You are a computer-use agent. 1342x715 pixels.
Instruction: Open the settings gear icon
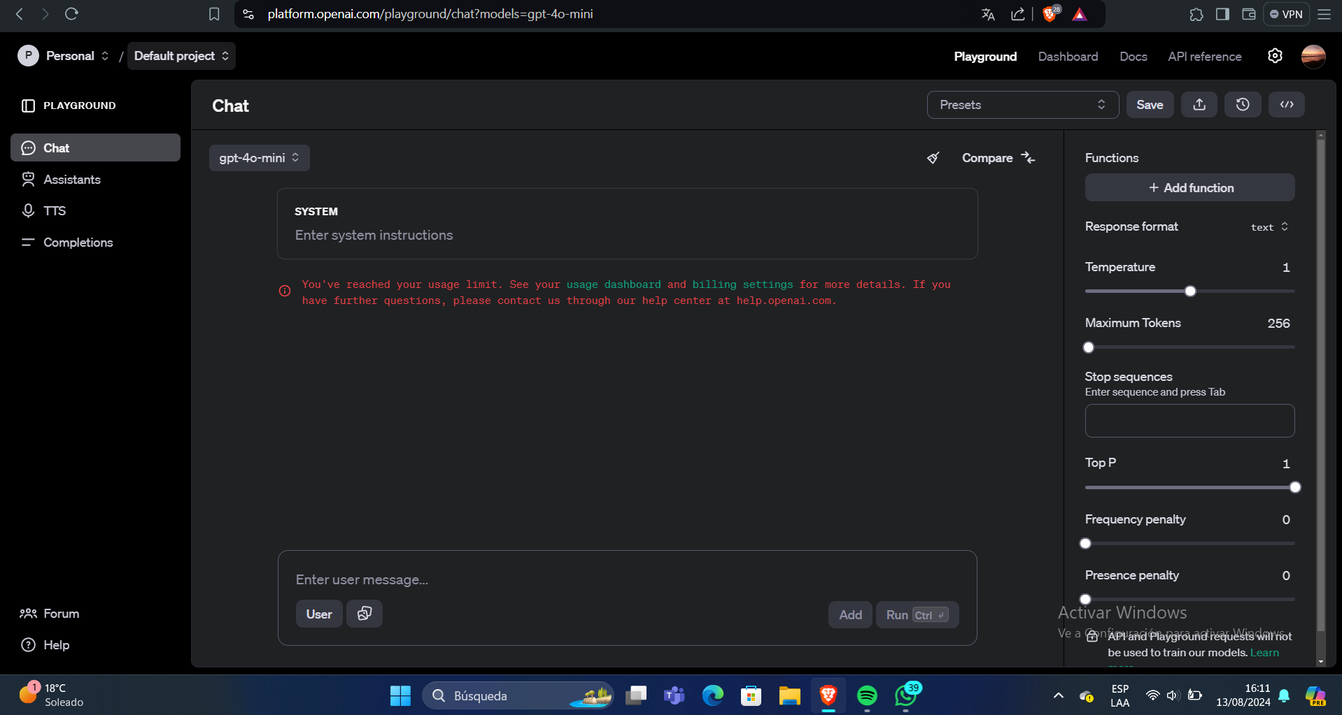pos(1275,56)
